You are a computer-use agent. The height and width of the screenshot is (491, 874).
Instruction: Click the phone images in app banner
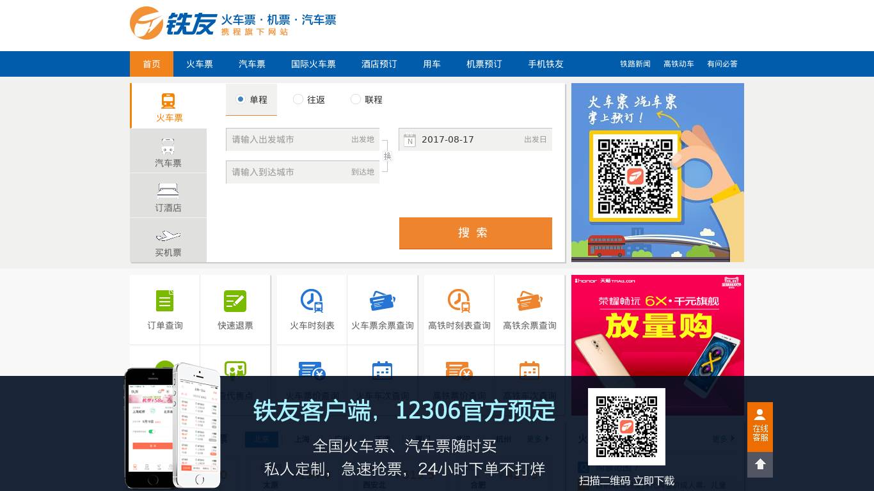(x=173, y=426)
